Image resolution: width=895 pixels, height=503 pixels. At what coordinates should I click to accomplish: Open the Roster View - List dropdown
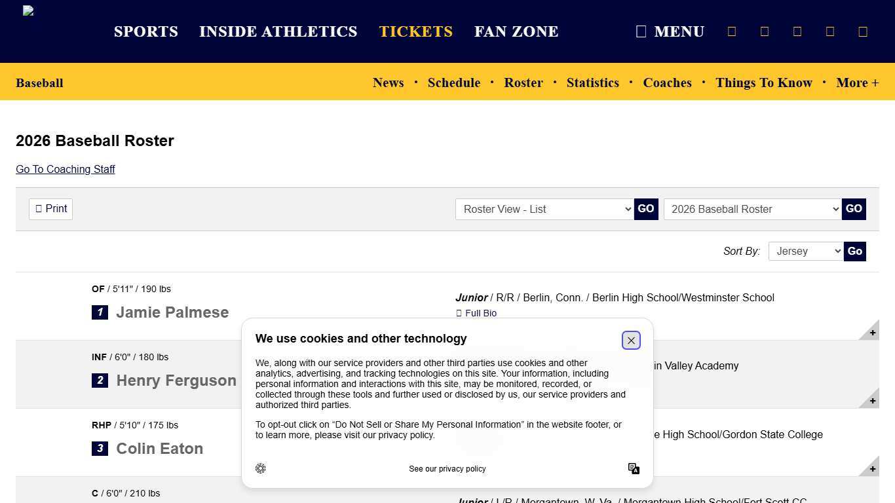pos(544,210)
